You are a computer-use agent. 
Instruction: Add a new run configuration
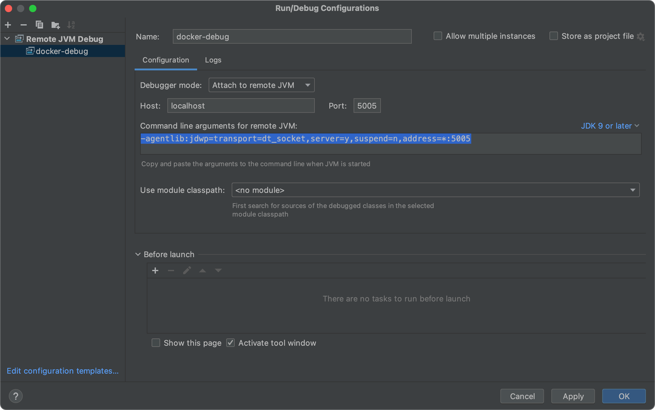tap(8, 25)
